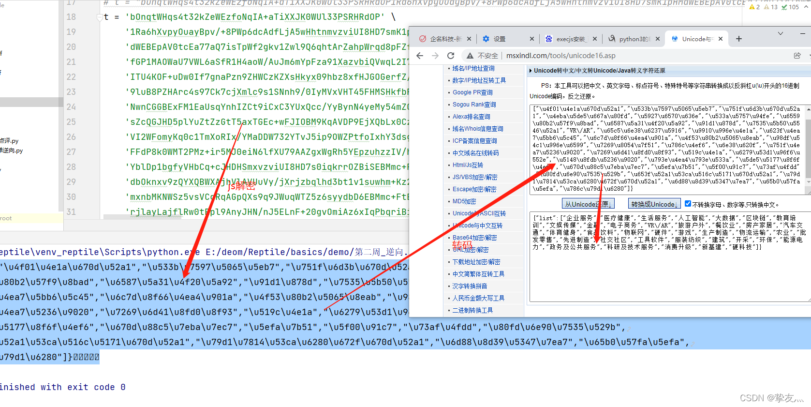Open the browser tab search chevron

click(780, 33)
